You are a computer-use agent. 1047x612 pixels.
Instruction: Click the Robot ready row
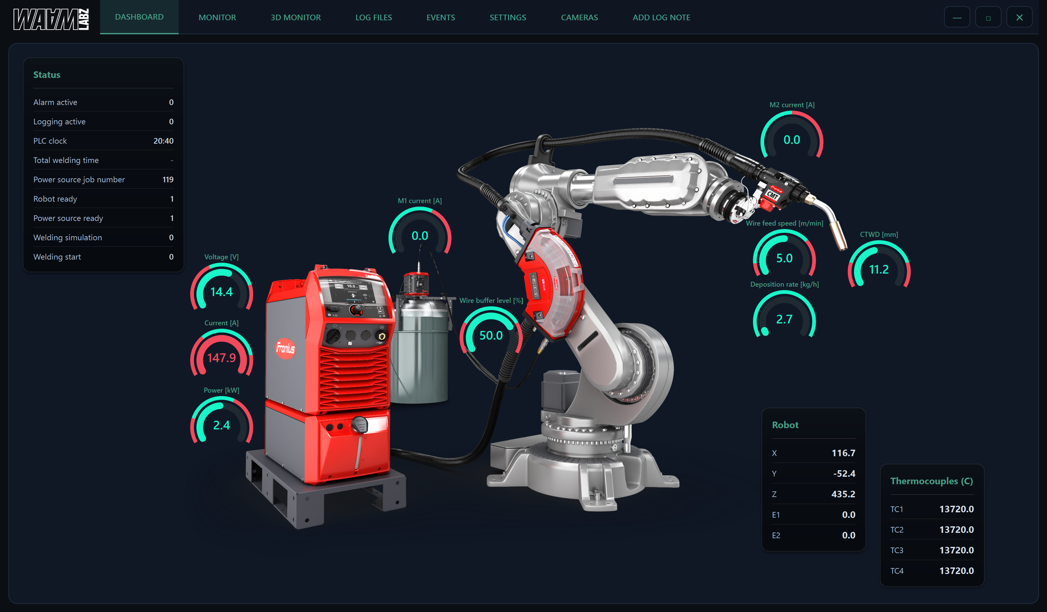(103, 199)
